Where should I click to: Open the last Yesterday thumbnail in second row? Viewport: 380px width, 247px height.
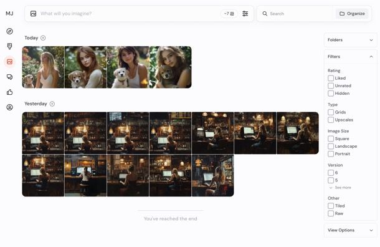tap(213, 175)
